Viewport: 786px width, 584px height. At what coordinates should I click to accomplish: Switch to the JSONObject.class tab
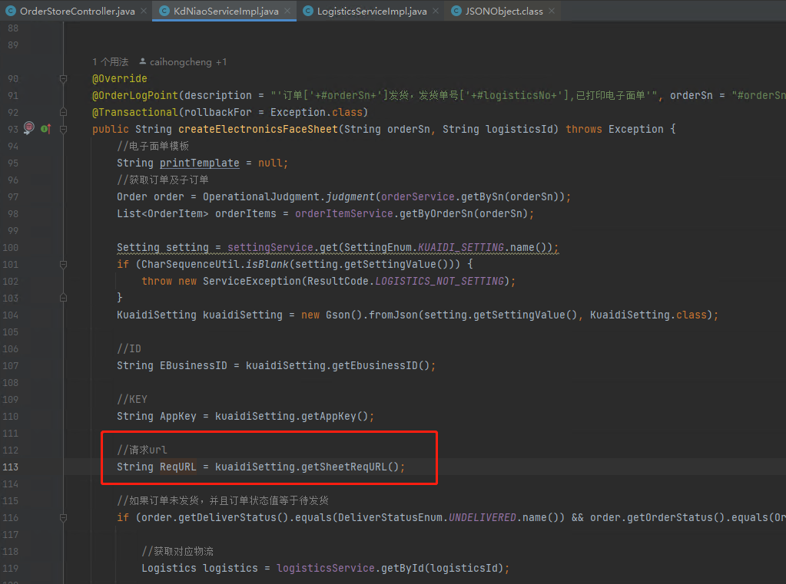(503, 11)
